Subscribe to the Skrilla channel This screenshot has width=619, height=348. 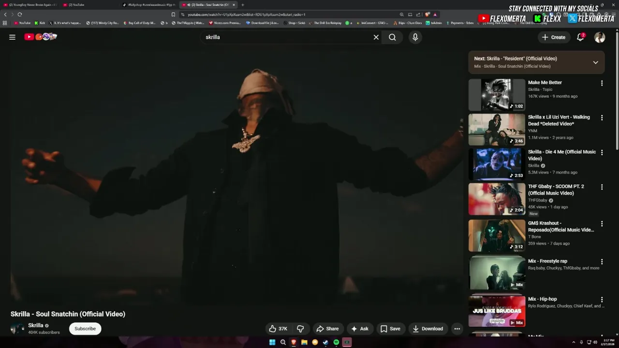tap(85, 329)
